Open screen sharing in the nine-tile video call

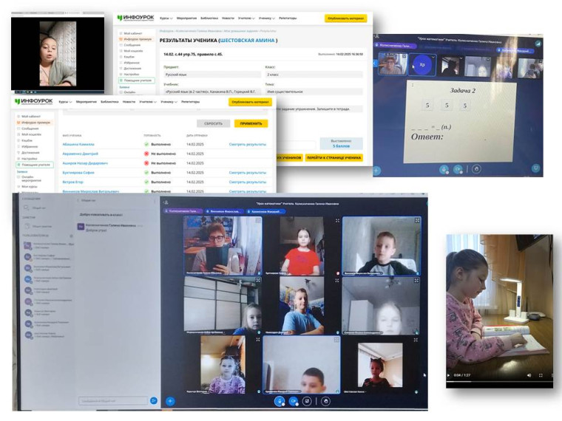point(307,401)
